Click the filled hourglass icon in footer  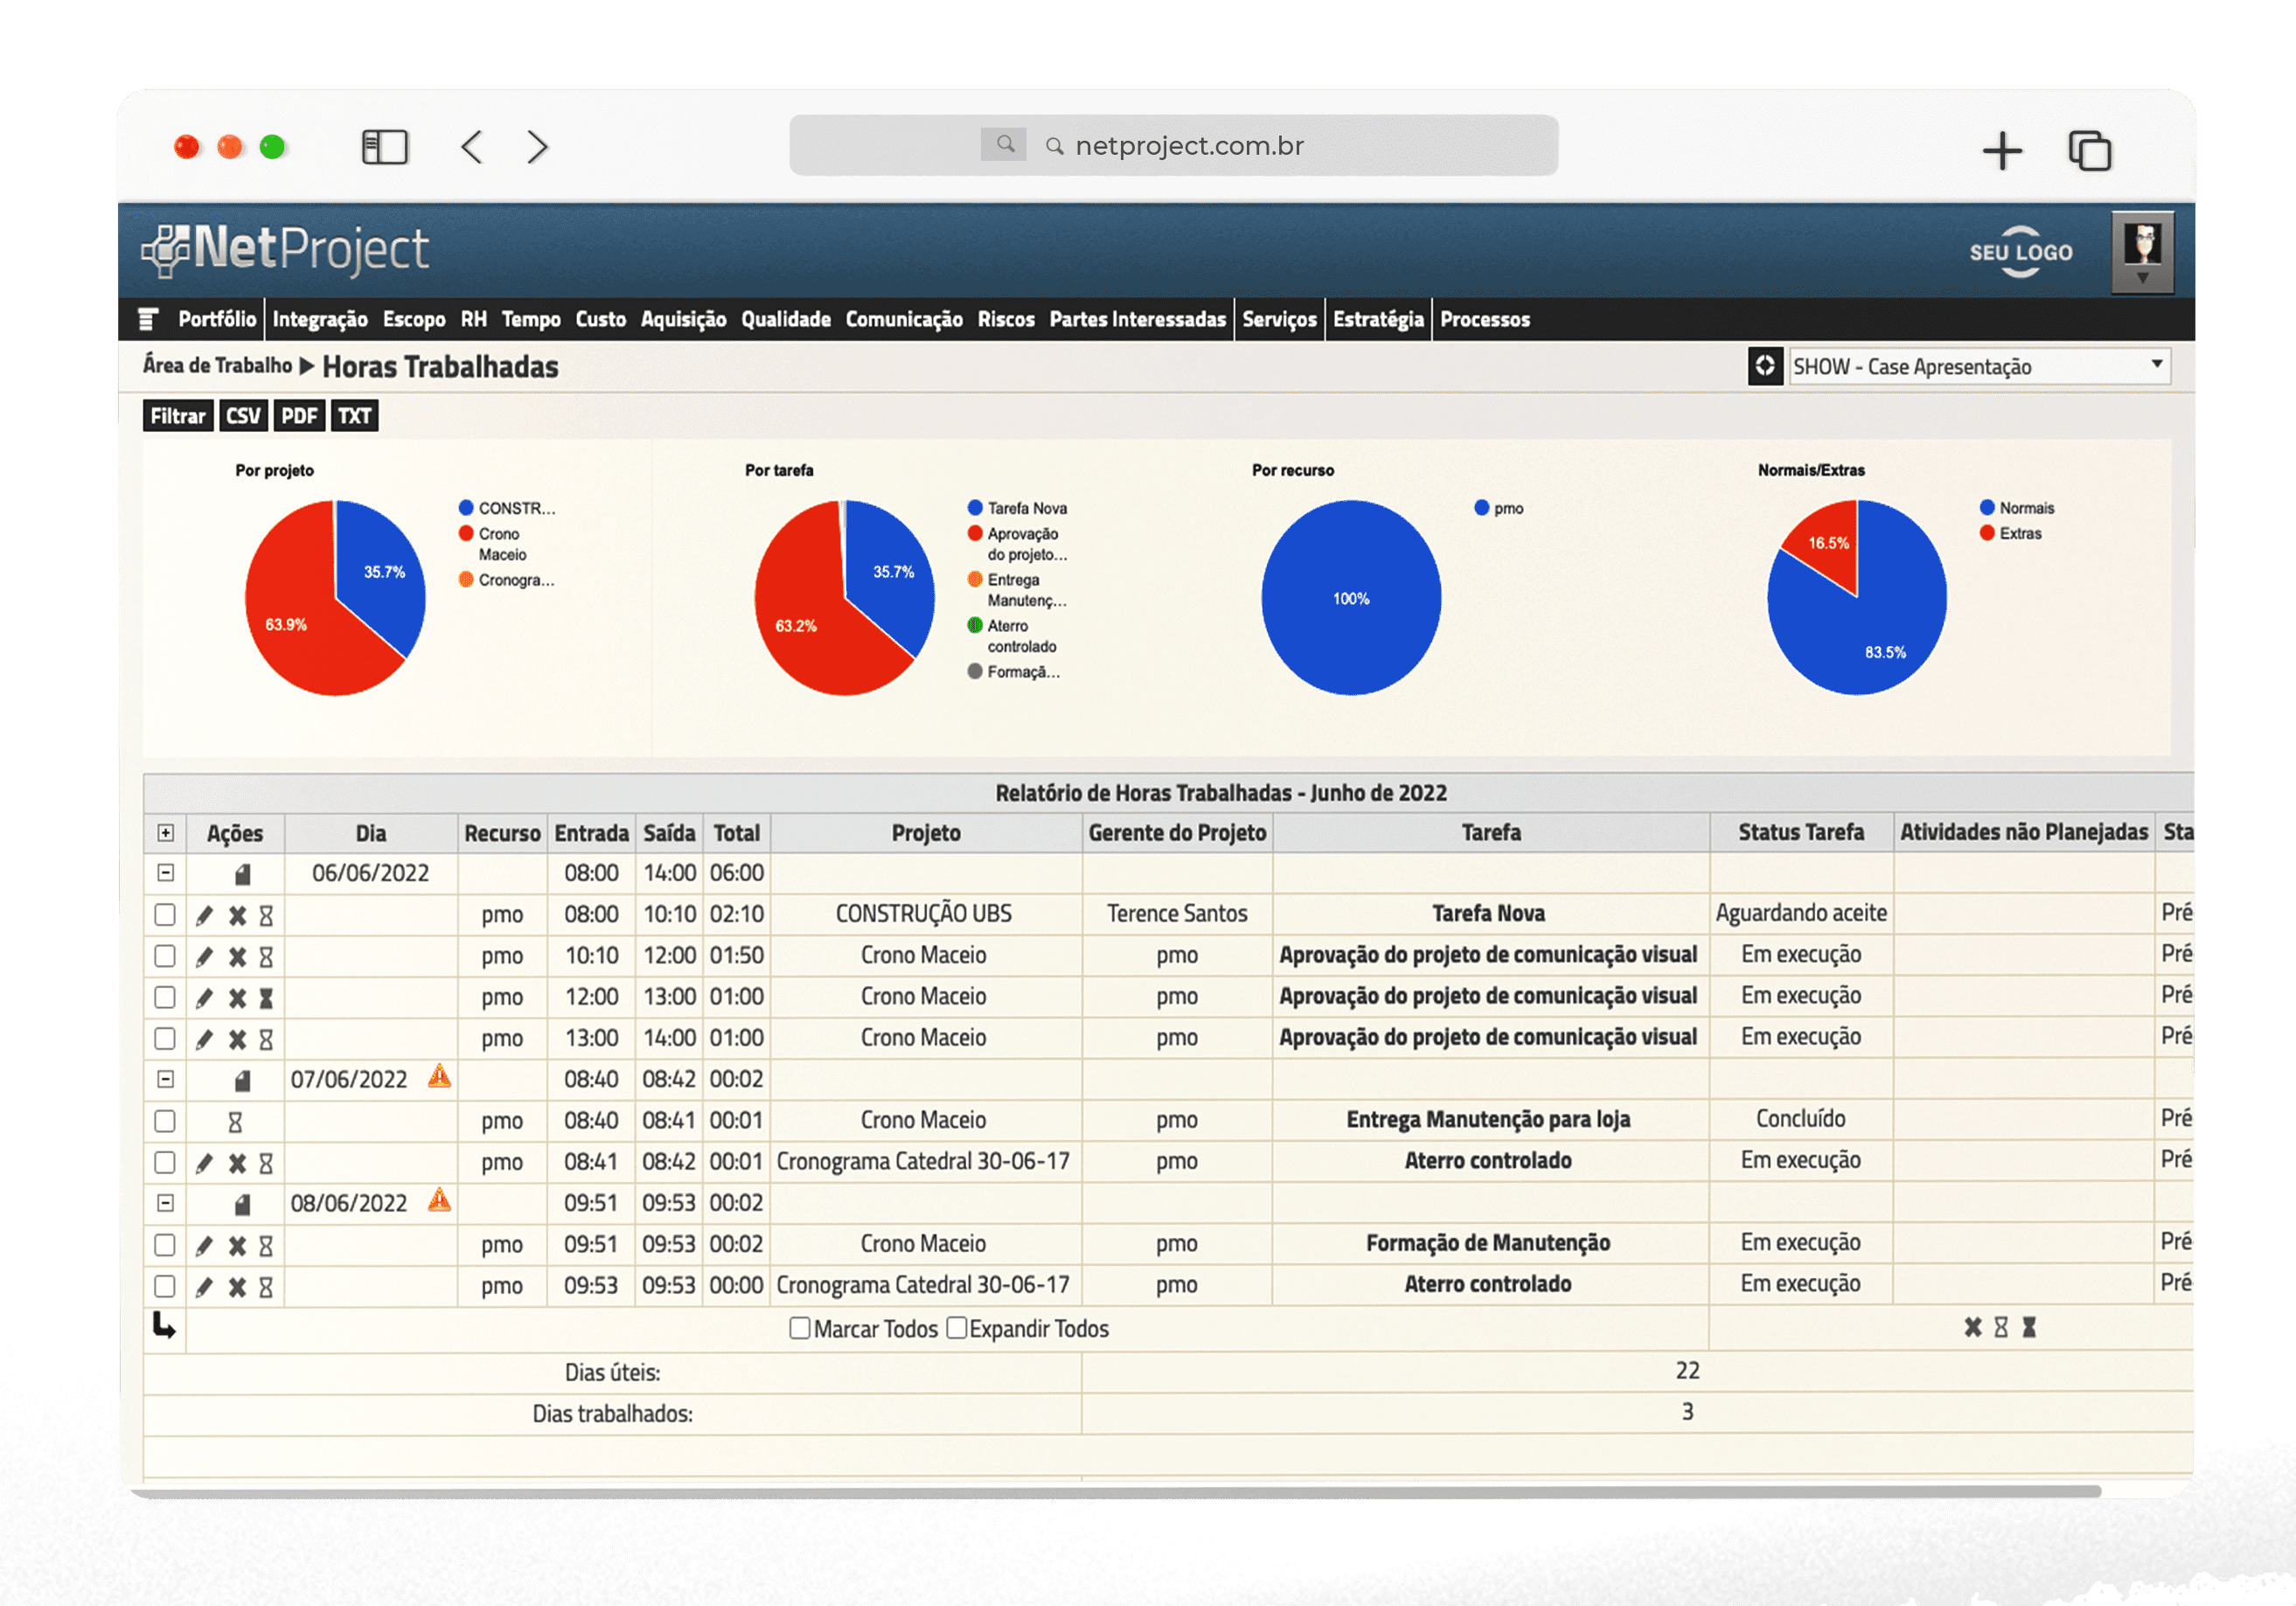pyautogui.click(x=2028, y=1327)
